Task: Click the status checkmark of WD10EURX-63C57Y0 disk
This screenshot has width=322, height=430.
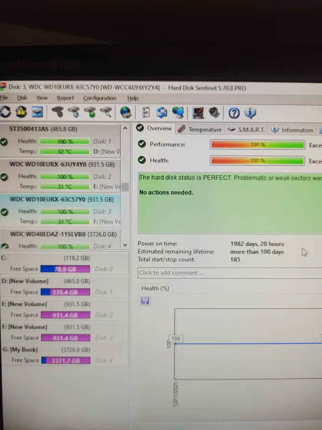Action: coord(4,212)
